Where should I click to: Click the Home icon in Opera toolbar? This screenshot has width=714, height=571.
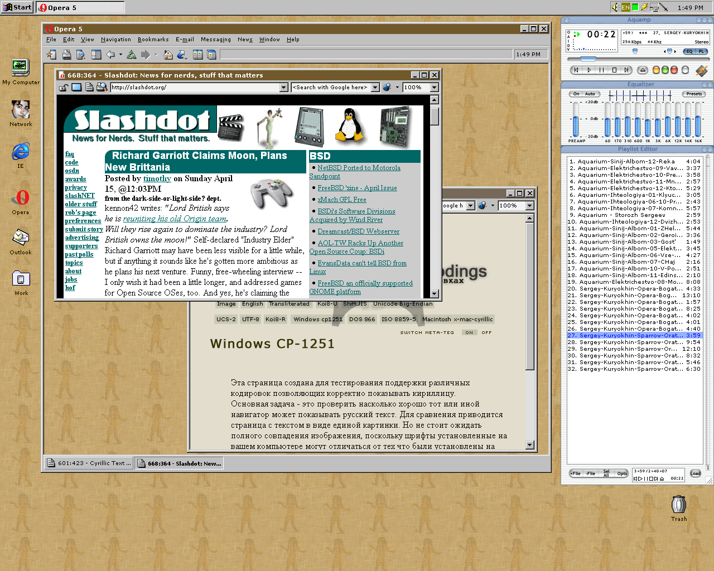[x=168, y=55]
